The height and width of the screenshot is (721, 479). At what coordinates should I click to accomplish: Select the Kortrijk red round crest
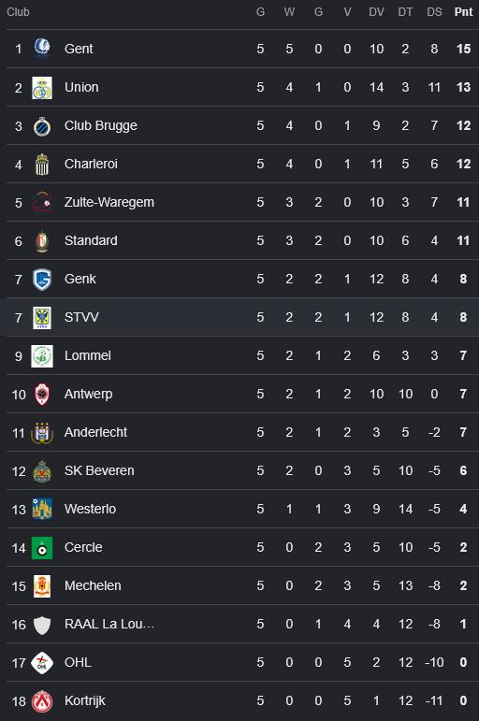coord(42,700)
